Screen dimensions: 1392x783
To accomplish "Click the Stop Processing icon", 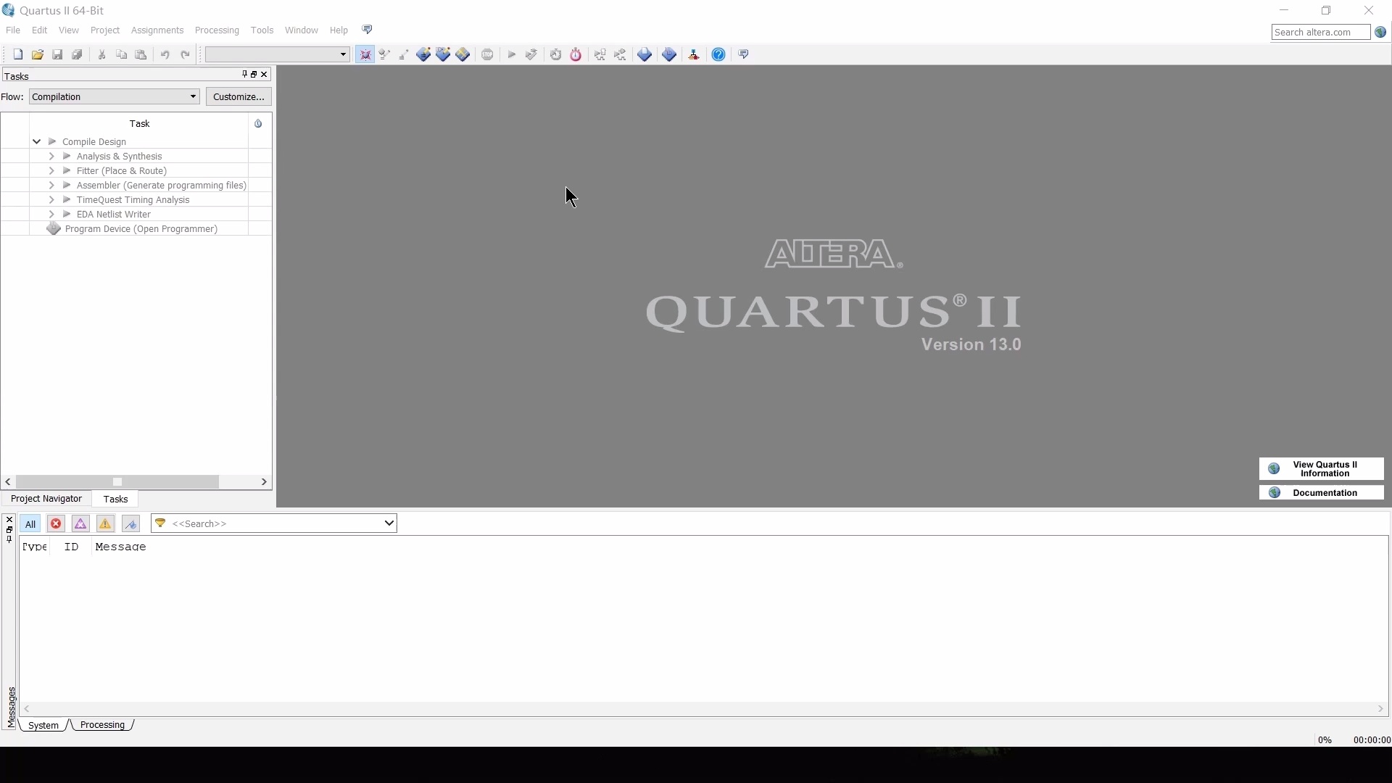I will pyautogui.click(x=488, y=55).
